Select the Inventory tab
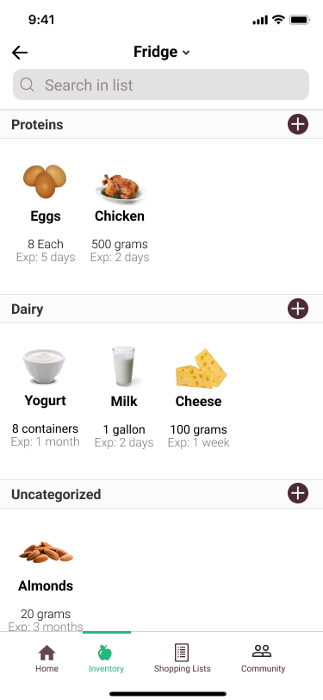This screenshot has width=323, height=700. 106,659
